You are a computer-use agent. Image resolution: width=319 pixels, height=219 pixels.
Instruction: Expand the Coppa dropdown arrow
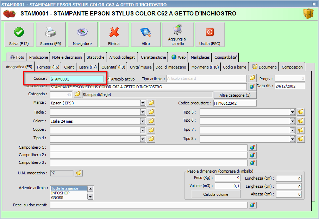tap(143, 130)
